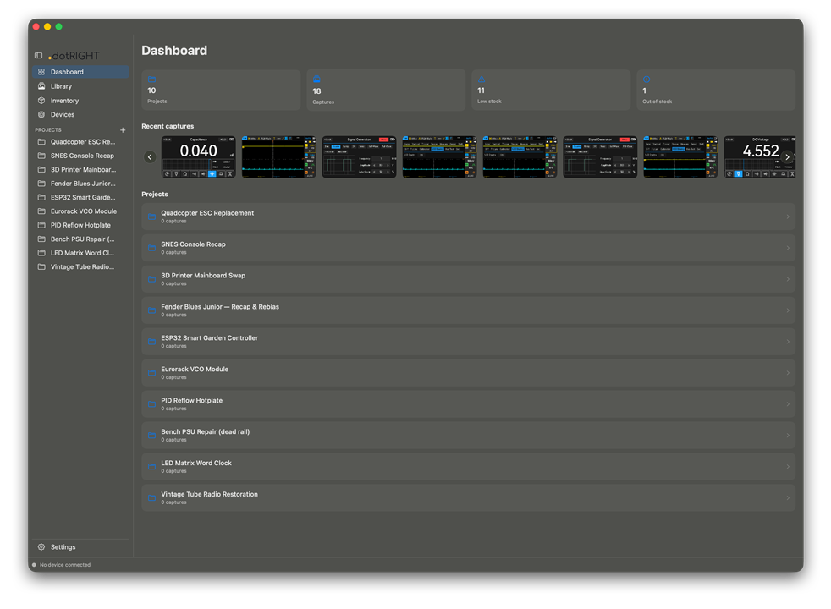Image resolution: width=831 pixels, height=609 pixels.
Task: Open Settings at sidebar bottom
Action: pyautogui.click(x=80, y=547)
